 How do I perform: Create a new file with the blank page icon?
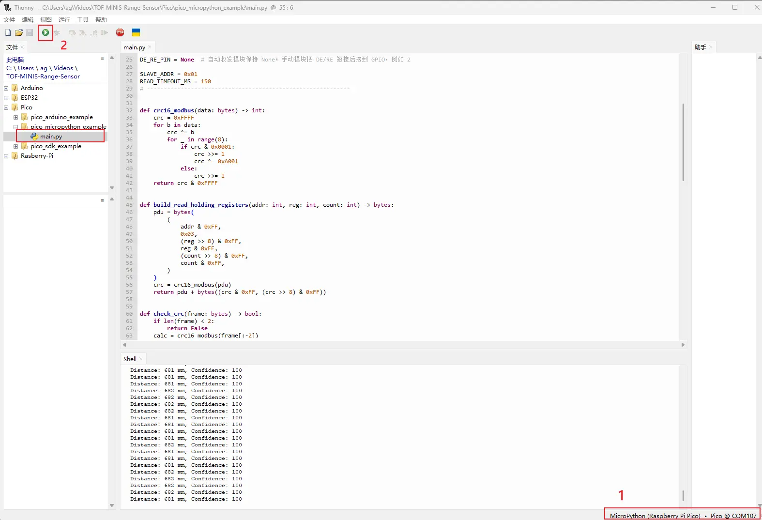8,32
